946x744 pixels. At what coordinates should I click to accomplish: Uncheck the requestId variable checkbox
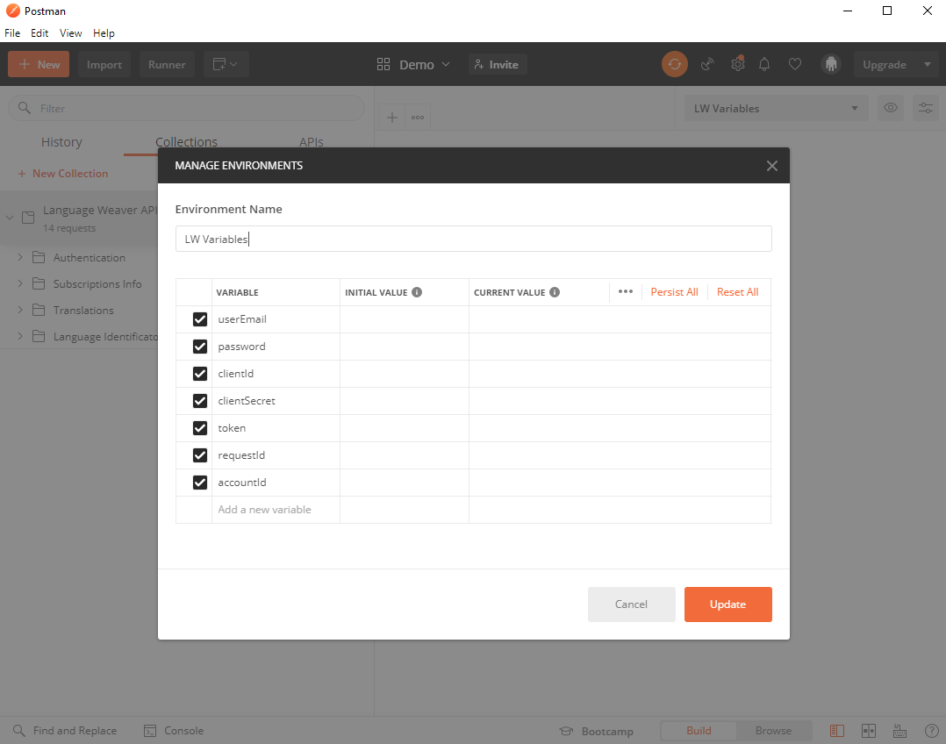[x=200, y=455]
